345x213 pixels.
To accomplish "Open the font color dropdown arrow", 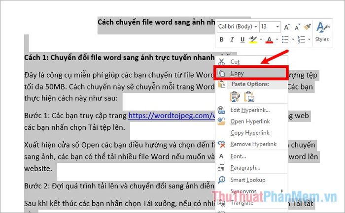I will (277, 39).
